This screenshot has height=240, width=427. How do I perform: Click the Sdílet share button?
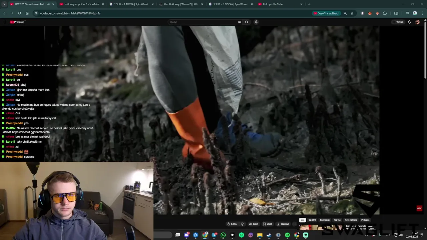(254, 224)
